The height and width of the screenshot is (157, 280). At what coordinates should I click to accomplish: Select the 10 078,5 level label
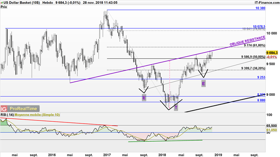(x=259, y=26)
